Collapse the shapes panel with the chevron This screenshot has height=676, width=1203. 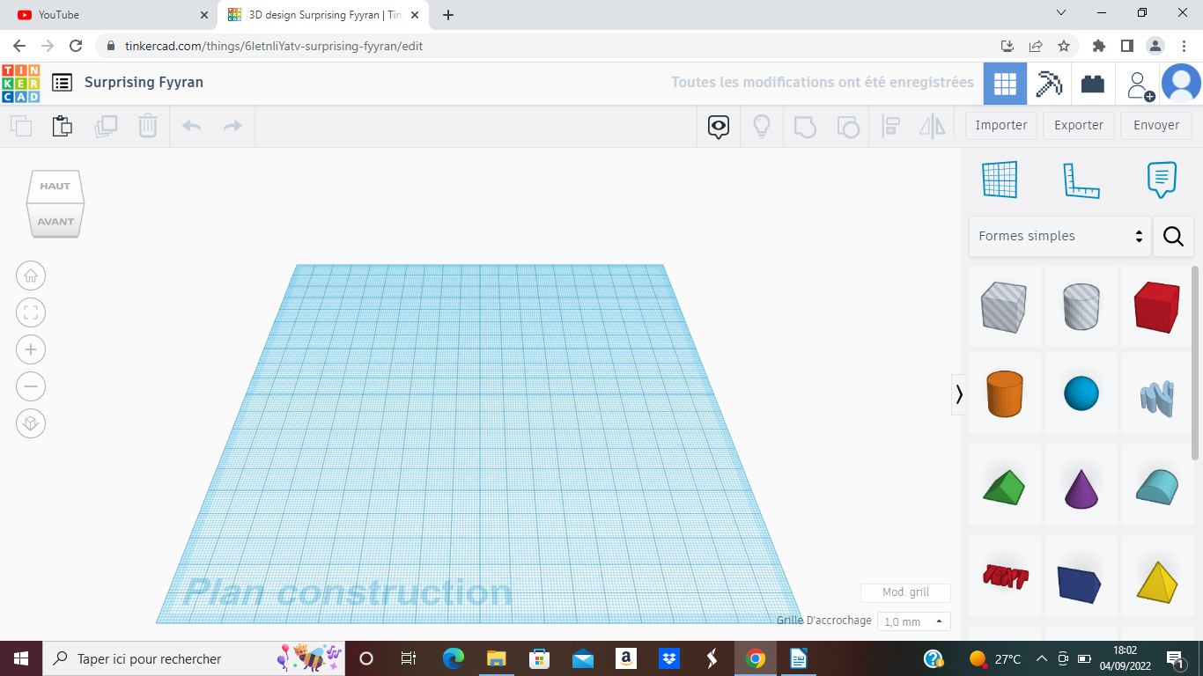(959, 394)
